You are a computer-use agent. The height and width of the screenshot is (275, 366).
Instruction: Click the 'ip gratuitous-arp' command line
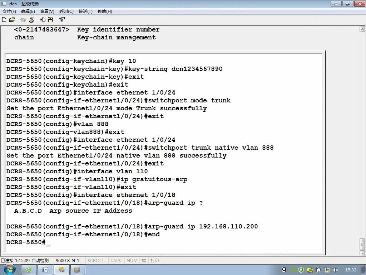click(x=97, y=179)
